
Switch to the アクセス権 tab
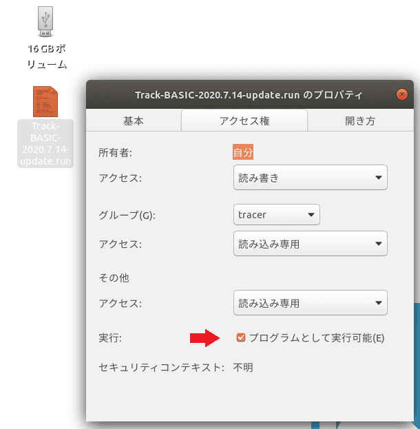point(244,121)
